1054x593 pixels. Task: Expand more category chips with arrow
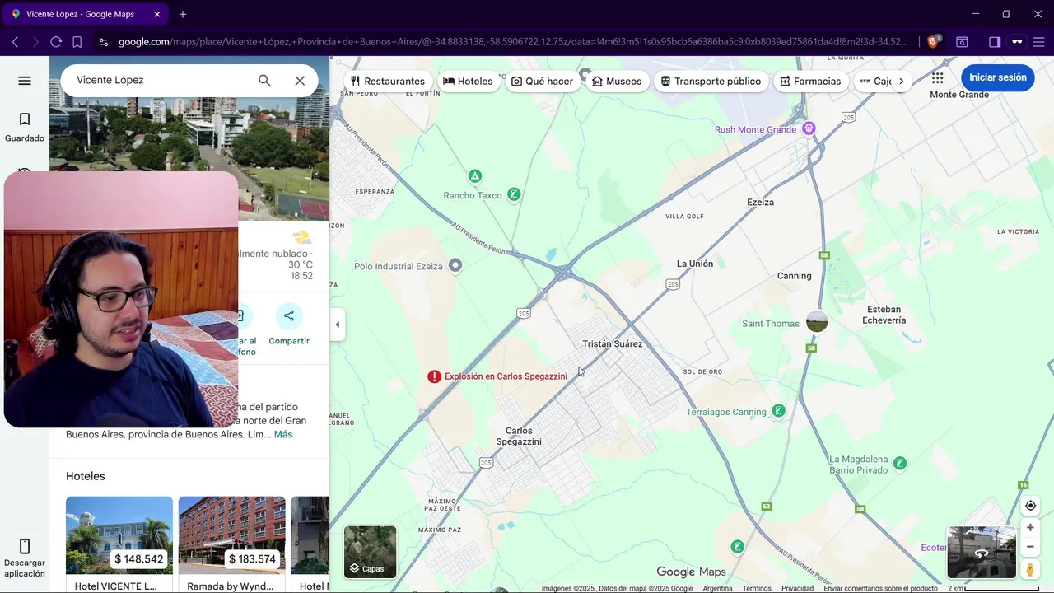901,82
